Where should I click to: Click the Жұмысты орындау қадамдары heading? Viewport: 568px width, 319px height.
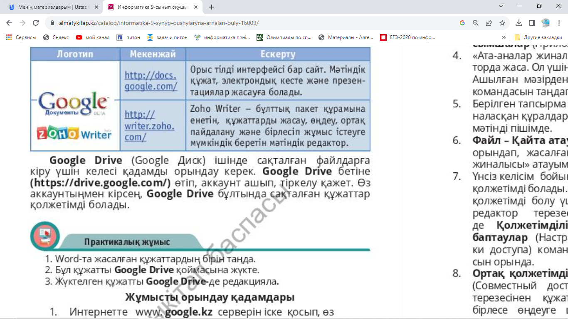click(x=210, y=297)
